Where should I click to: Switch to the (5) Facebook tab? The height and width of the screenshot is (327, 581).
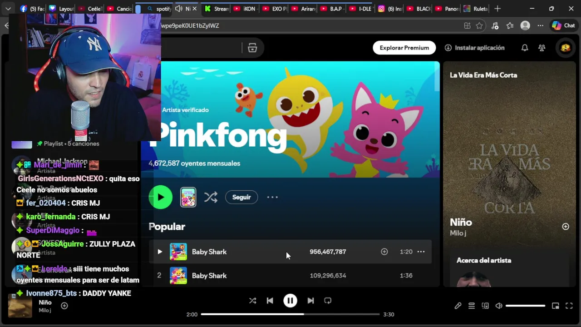coord(33,9)
